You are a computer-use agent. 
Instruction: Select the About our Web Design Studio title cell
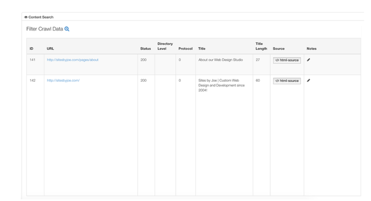(220, 60)
